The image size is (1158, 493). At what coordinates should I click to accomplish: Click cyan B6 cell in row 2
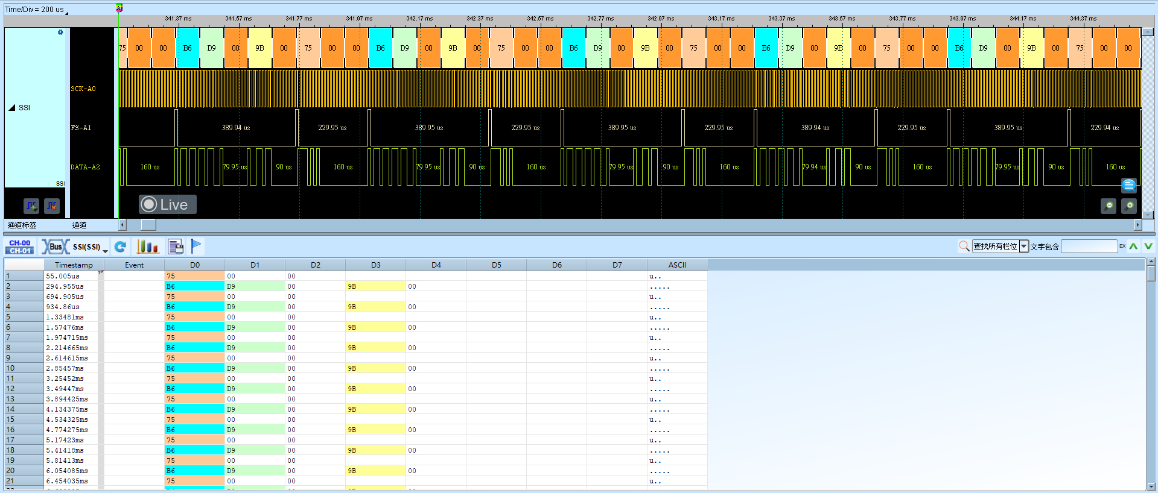[194, 286]
